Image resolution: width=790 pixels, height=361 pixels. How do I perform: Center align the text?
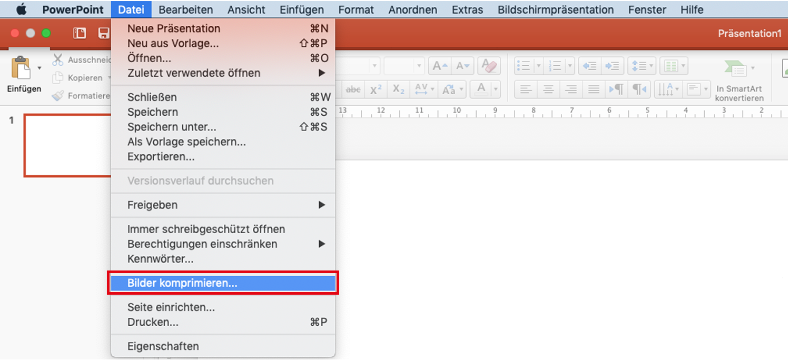[x=548, y=89]
